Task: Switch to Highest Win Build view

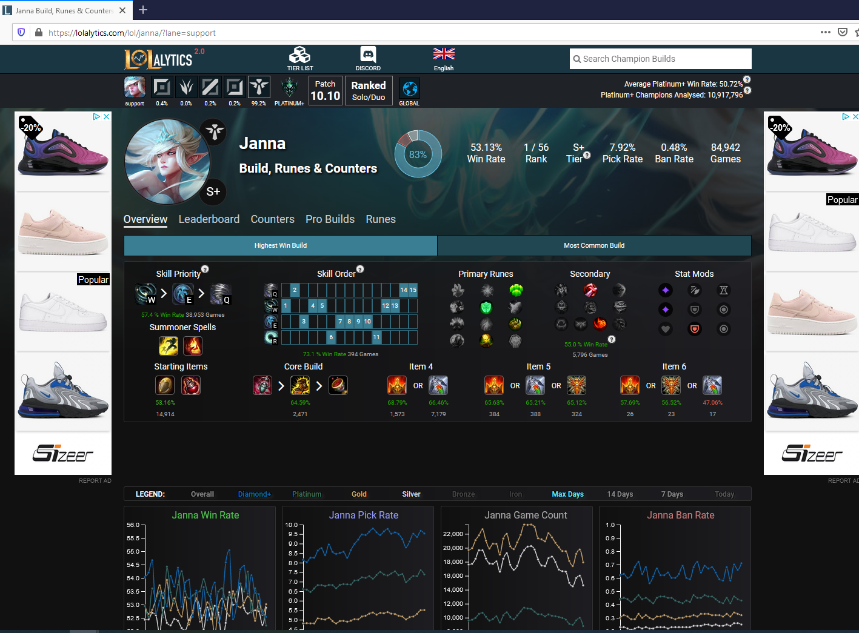Action: [280, 245]
